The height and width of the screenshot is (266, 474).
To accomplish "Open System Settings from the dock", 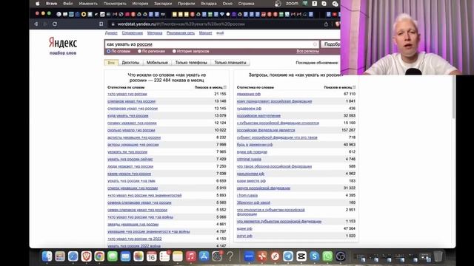I will tap(217, 256).
